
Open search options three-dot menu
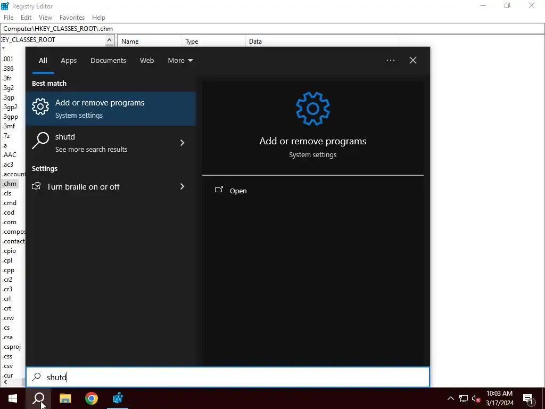pos(390,60)
